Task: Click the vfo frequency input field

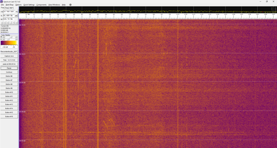Action: click(9, 12)
